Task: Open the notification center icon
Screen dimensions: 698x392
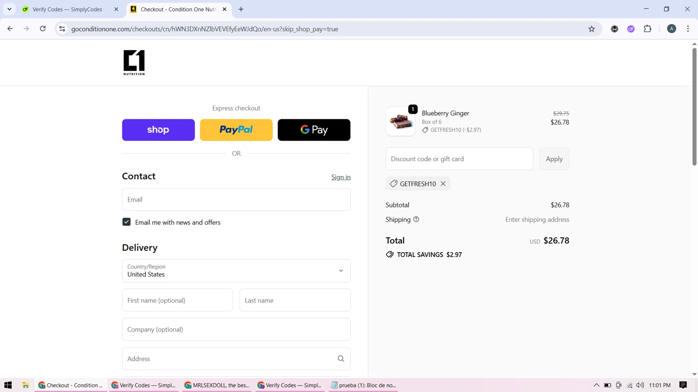Action: click(683, 385)
